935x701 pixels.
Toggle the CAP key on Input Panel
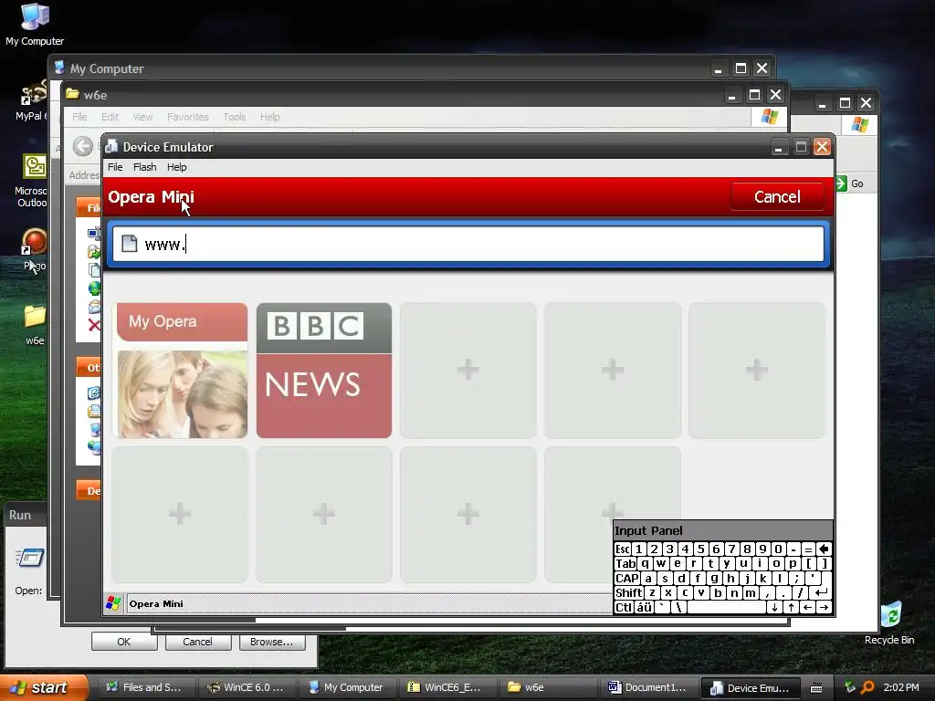click(x=627, y=578)
